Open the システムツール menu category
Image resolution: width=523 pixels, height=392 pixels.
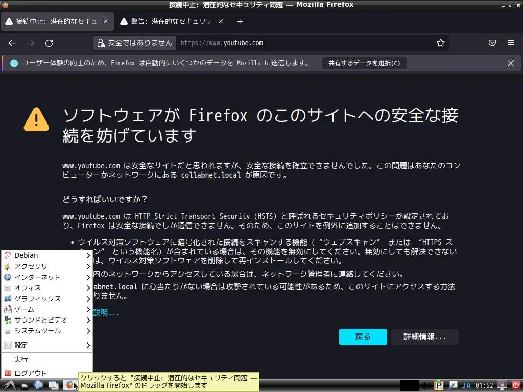pyautogui.click(x=47, y=331)
